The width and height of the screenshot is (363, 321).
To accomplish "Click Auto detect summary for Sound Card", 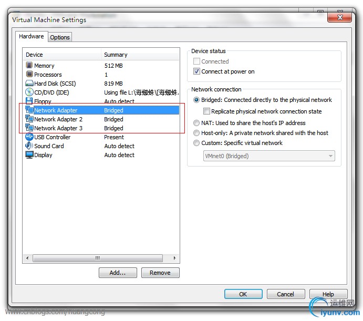I will pos(119,146).
